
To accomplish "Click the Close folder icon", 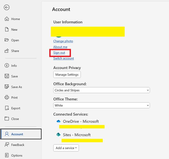I will click(7, 118).
